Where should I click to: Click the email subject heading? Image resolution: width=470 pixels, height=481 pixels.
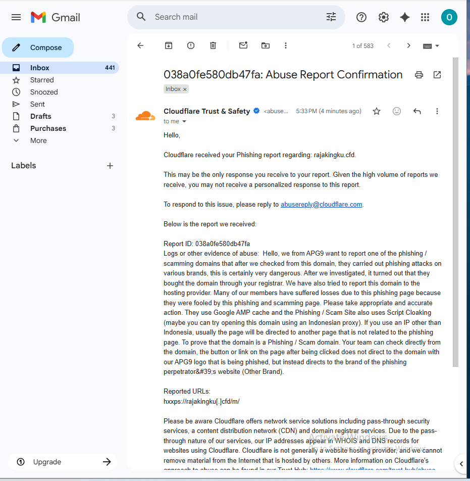point(283,75)
